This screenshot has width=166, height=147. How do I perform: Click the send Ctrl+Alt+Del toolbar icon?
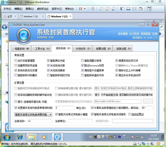[93, 9]
